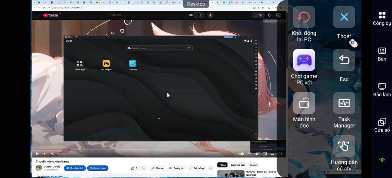Open Hướng dẫn cử chỉ gesture guide
This screenshot has height=178, width=392.
344,146
